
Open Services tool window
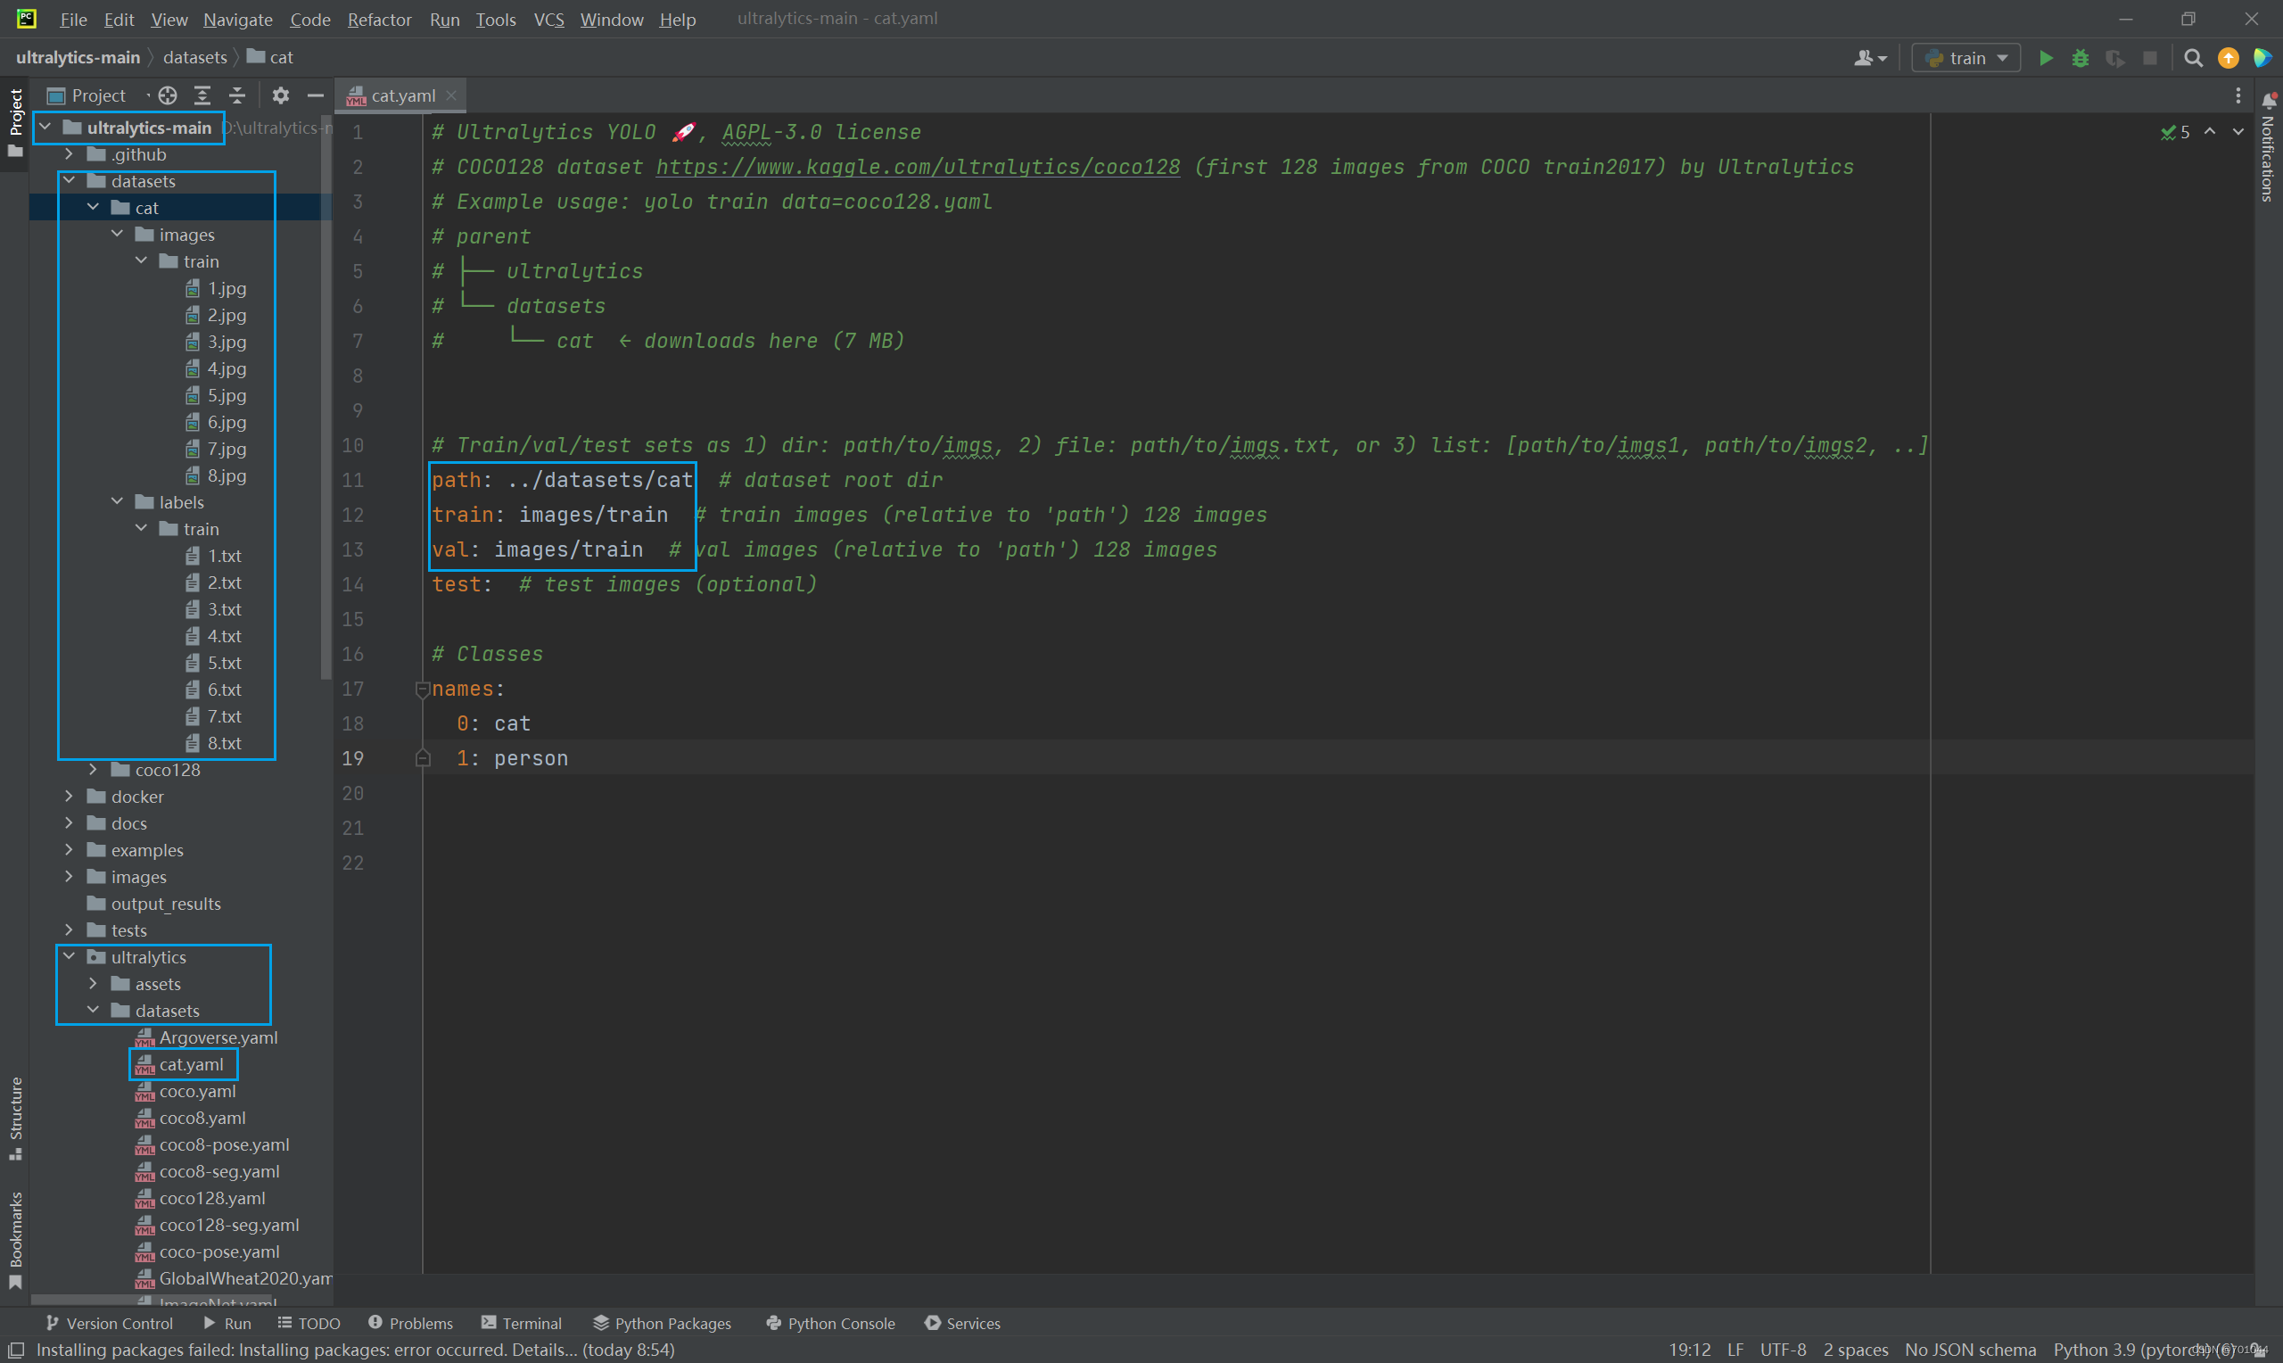pyautogui.click(x=962, y=1323)
